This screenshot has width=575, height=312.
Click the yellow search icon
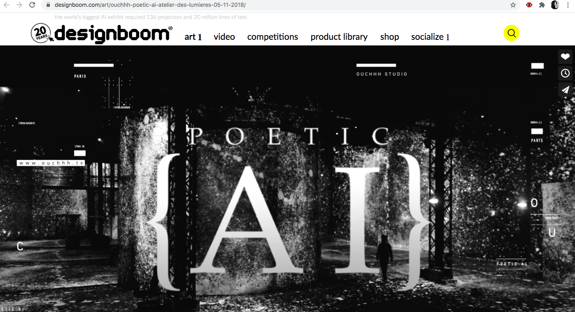(x=511, y=33)
